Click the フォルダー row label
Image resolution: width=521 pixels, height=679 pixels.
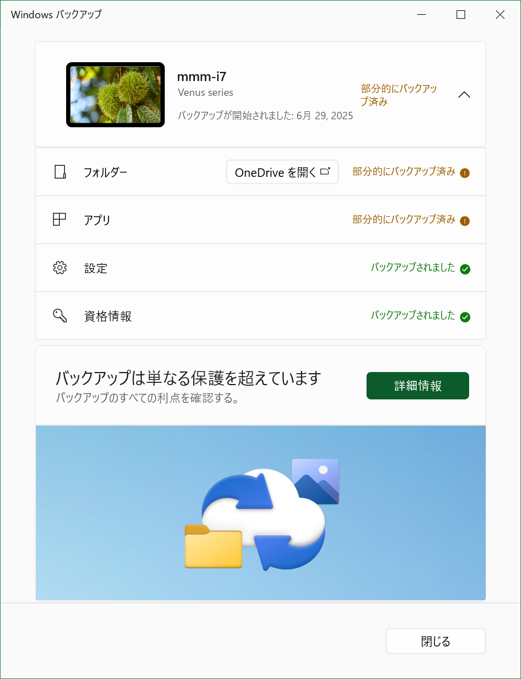point(105,172)
